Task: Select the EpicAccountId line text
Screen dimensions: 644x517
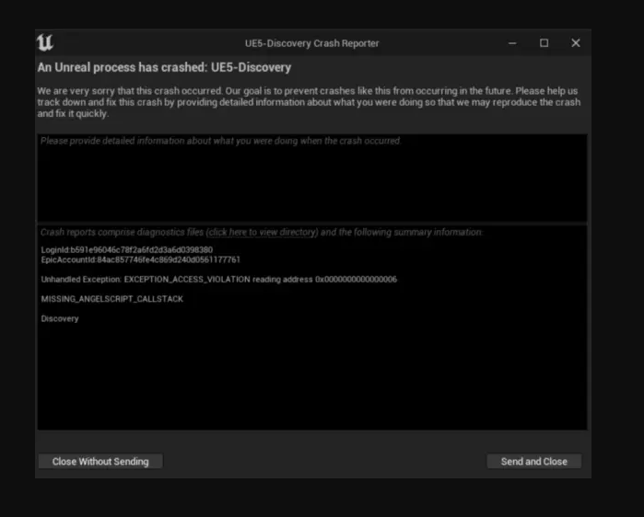Action: (x=140, y=259)
